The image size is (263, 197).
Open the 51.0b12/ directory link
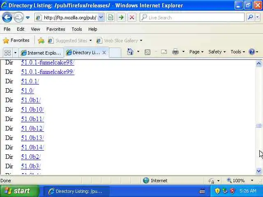[32, 128]
